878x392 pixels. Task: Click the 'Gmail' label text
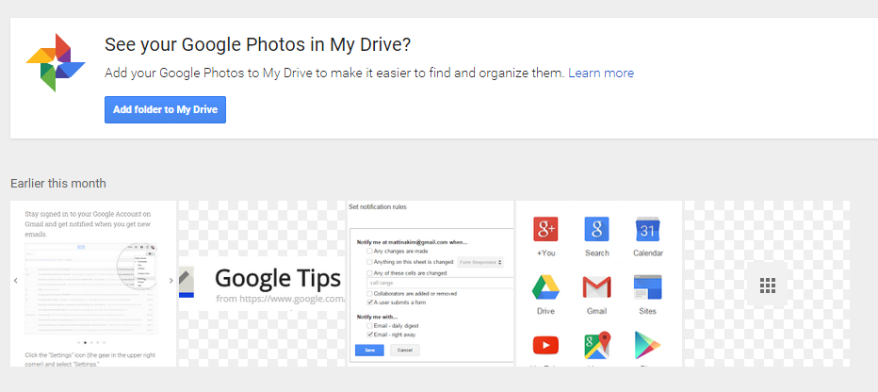(x=597, y=311)
